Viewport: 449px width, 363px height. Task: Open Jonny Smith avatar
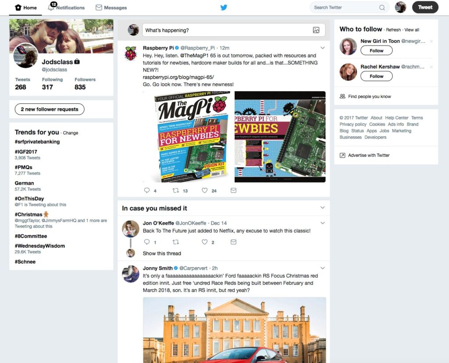131,274
